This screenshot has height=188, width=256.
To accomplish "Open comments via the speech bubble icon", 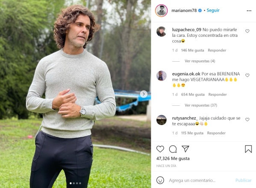I will (x=173, y=149).
